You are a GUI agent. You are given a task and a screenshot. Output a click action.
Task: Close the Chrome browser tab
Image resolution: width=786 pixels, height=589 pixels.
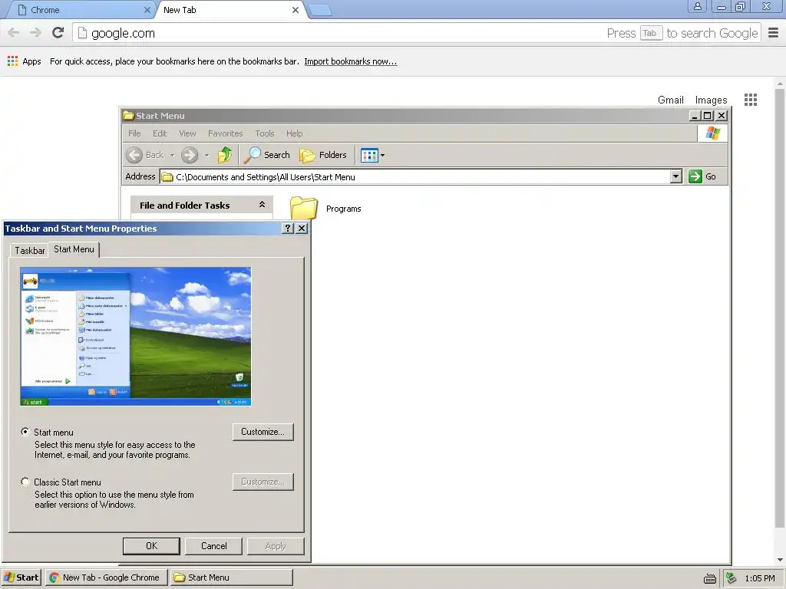pos(147,10)
